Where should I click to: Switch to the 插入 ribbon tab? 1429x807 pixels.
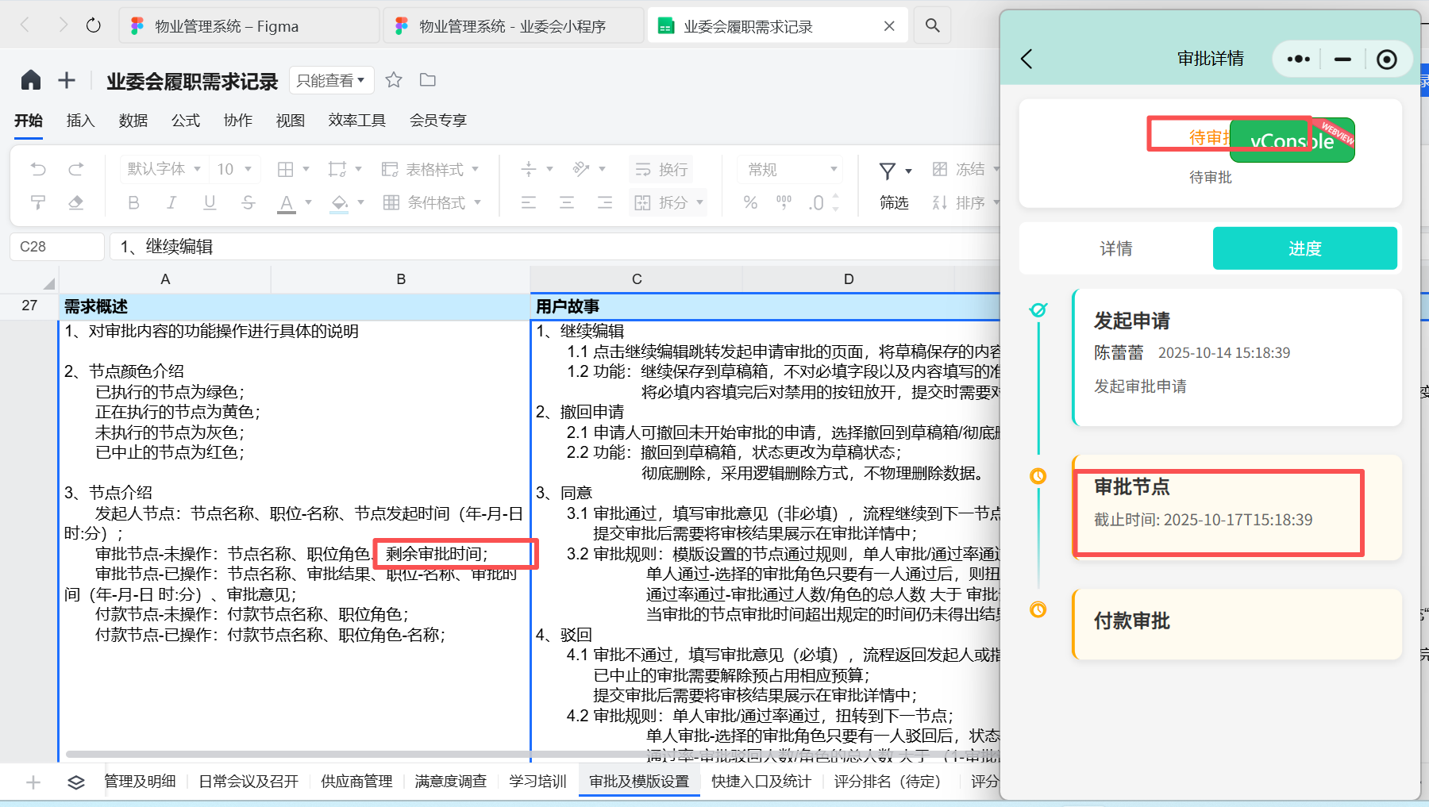80,120
